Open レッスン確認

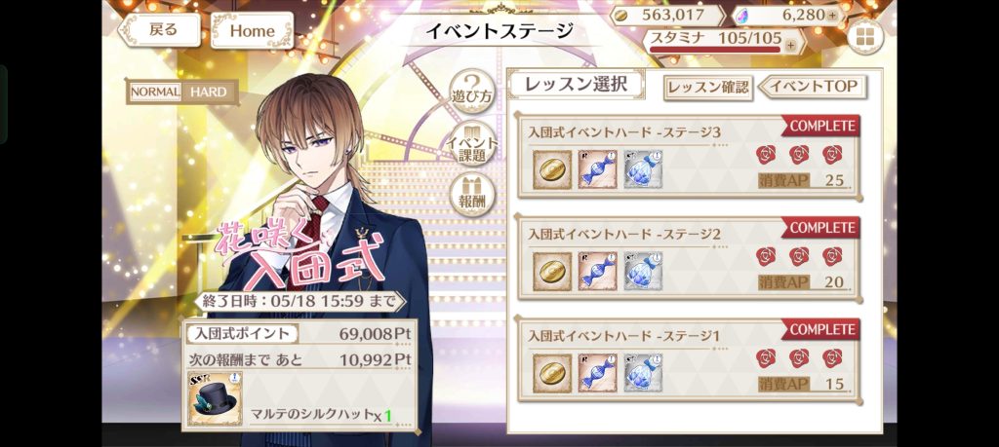click(x=708, y=88)
